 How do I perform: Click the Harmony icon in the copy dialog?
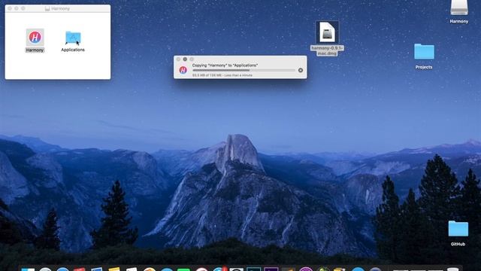pos(183,70)
